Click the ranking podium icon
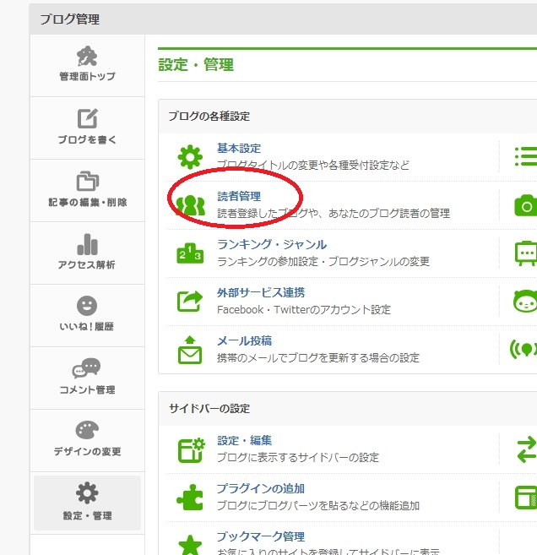 tap(190, 253)
